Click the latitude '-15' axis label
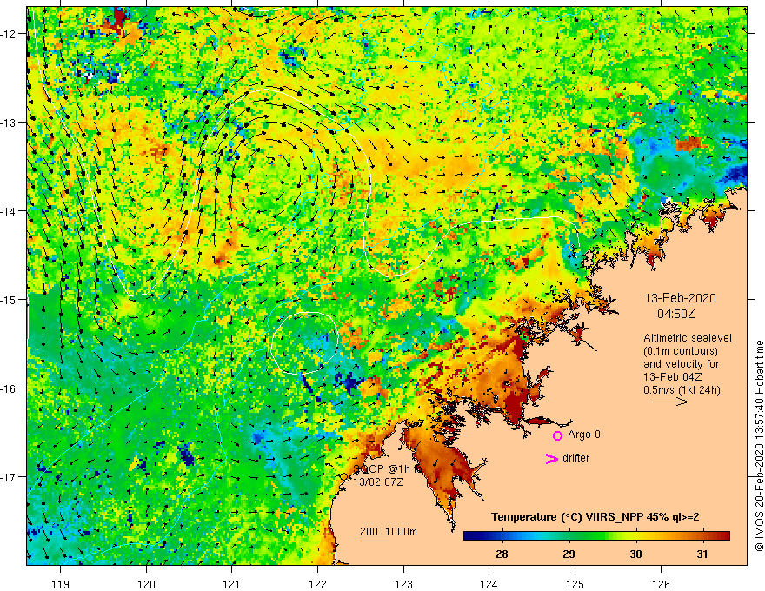The height and width of the screenshot is (591, 765). click(10, 300)
